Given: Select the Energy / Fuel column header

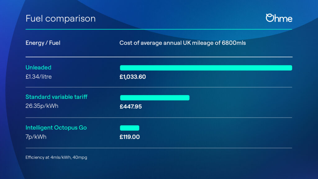Looking at the screenshot, I should pyautogui.click(x=43, y=43).
